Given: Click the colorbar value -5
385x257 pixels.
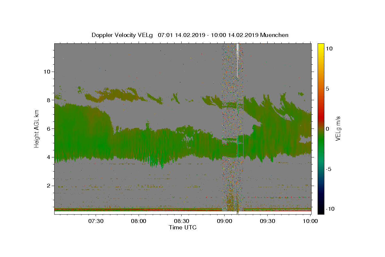Looking at the screenshot, I should [329, 169].
